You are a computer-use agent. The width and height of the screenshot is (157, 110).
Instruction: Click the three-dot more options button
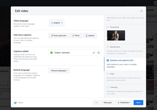click(x=96, y=102)
